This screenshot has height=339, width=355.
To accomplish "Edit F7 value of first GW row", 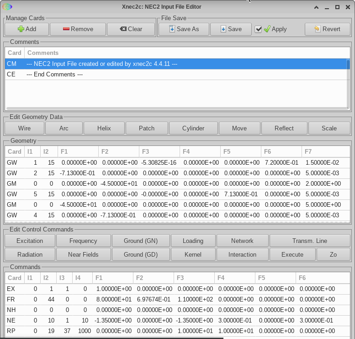I will 325,162.
